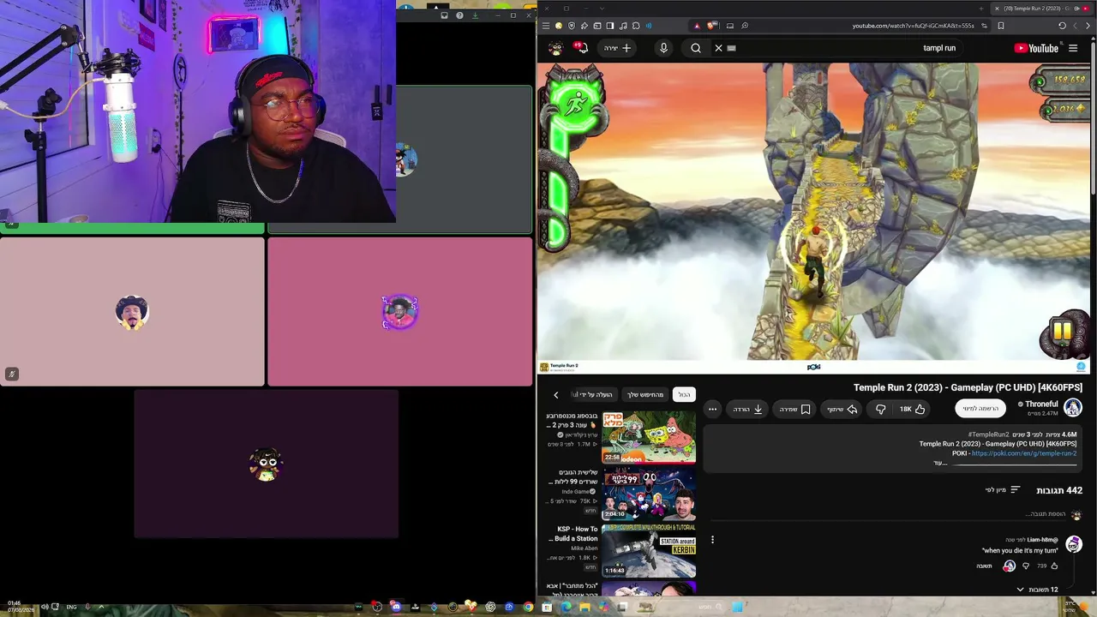
Task: Share the Temple Run 2 video
Action: tap(842, 409)
